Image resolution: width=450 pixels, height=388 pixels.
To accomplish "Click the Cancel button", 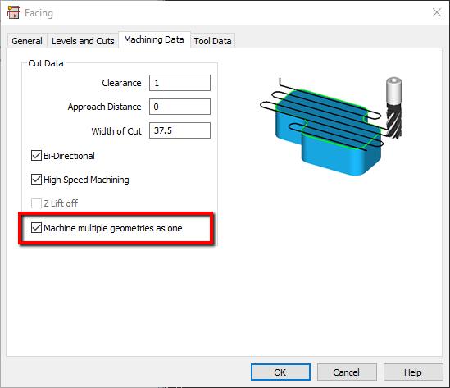I will 347,372.
